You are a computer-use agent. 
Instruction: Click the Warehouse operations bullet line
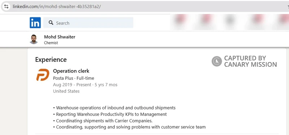tap(114, 108)
